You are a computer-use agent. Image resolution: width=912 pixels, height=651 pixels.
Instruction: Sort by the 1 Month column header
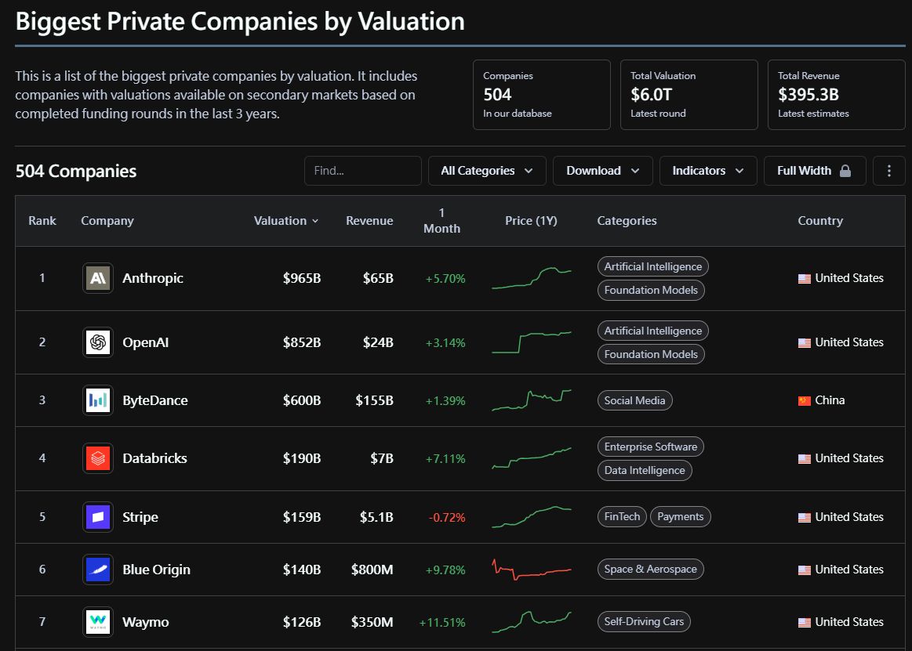[441, 221]
